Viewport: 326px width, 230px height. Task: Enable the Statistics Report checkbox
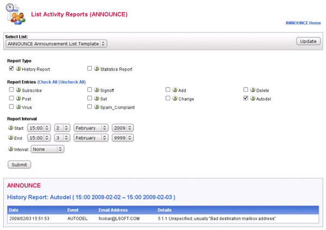(x=90, y=69)
